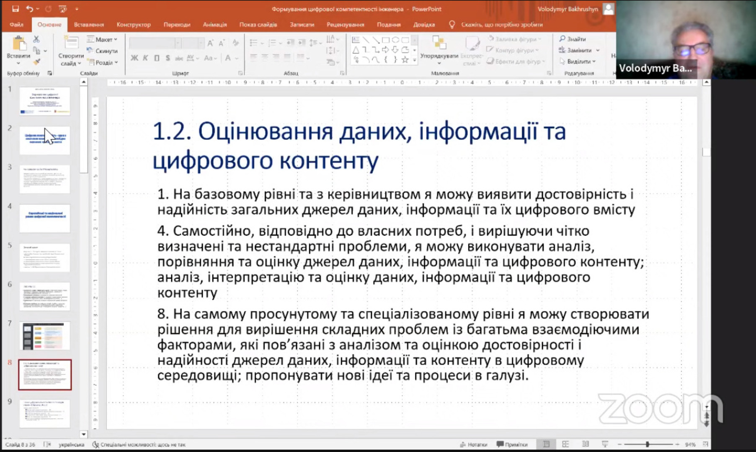Start slideshow from beginning icon in title bar
756x452 pixels.
pyautogui.click(x=62, y=9)
